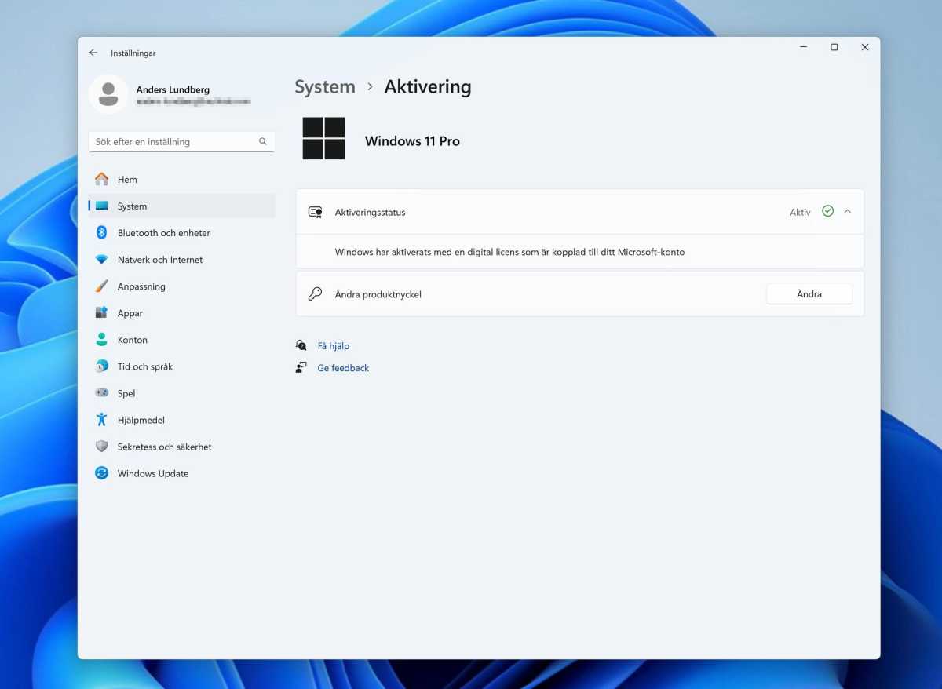Viewport: 942px width, 689px height.
Task: Select the Hjälpmedel accessibility icon
Action: [x=101, y=419]
